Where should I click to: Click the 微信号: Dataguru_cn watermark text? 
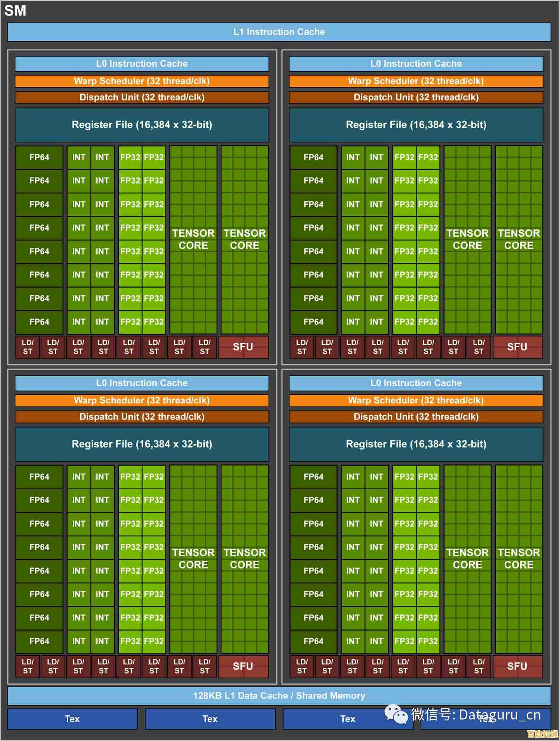click(476, 714)
